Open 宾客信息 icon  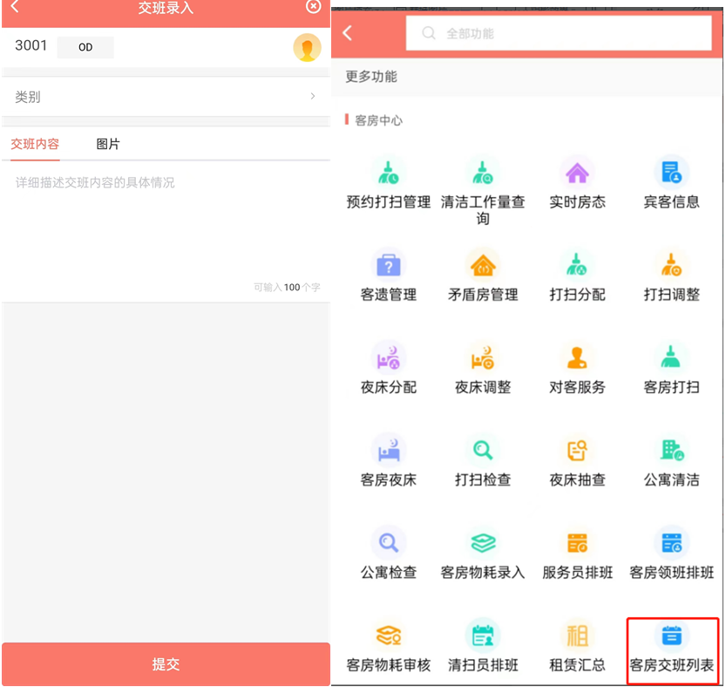(671, 173)
